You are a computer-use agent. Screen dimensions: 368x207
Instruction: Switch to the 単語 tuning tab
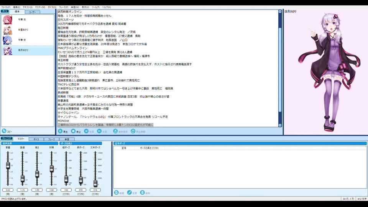point(67,139)
